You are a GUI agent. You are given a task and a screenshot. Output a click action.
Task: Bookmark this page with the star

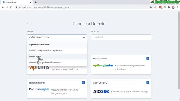tap(155, 7)
